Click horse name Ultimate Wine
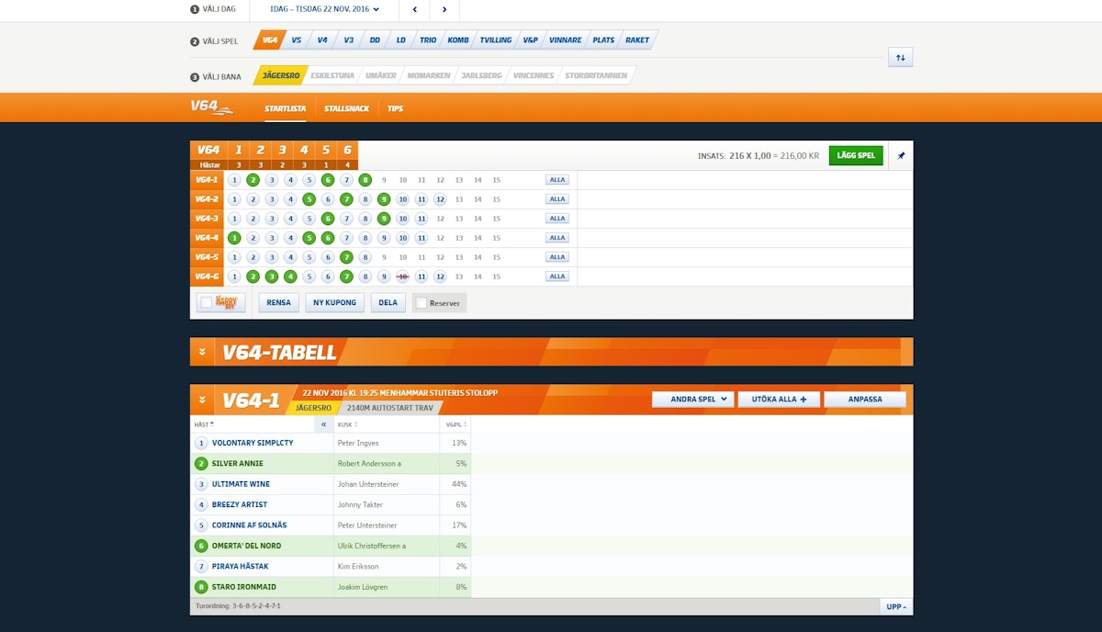1102x632 pixels. coord(241,484)
